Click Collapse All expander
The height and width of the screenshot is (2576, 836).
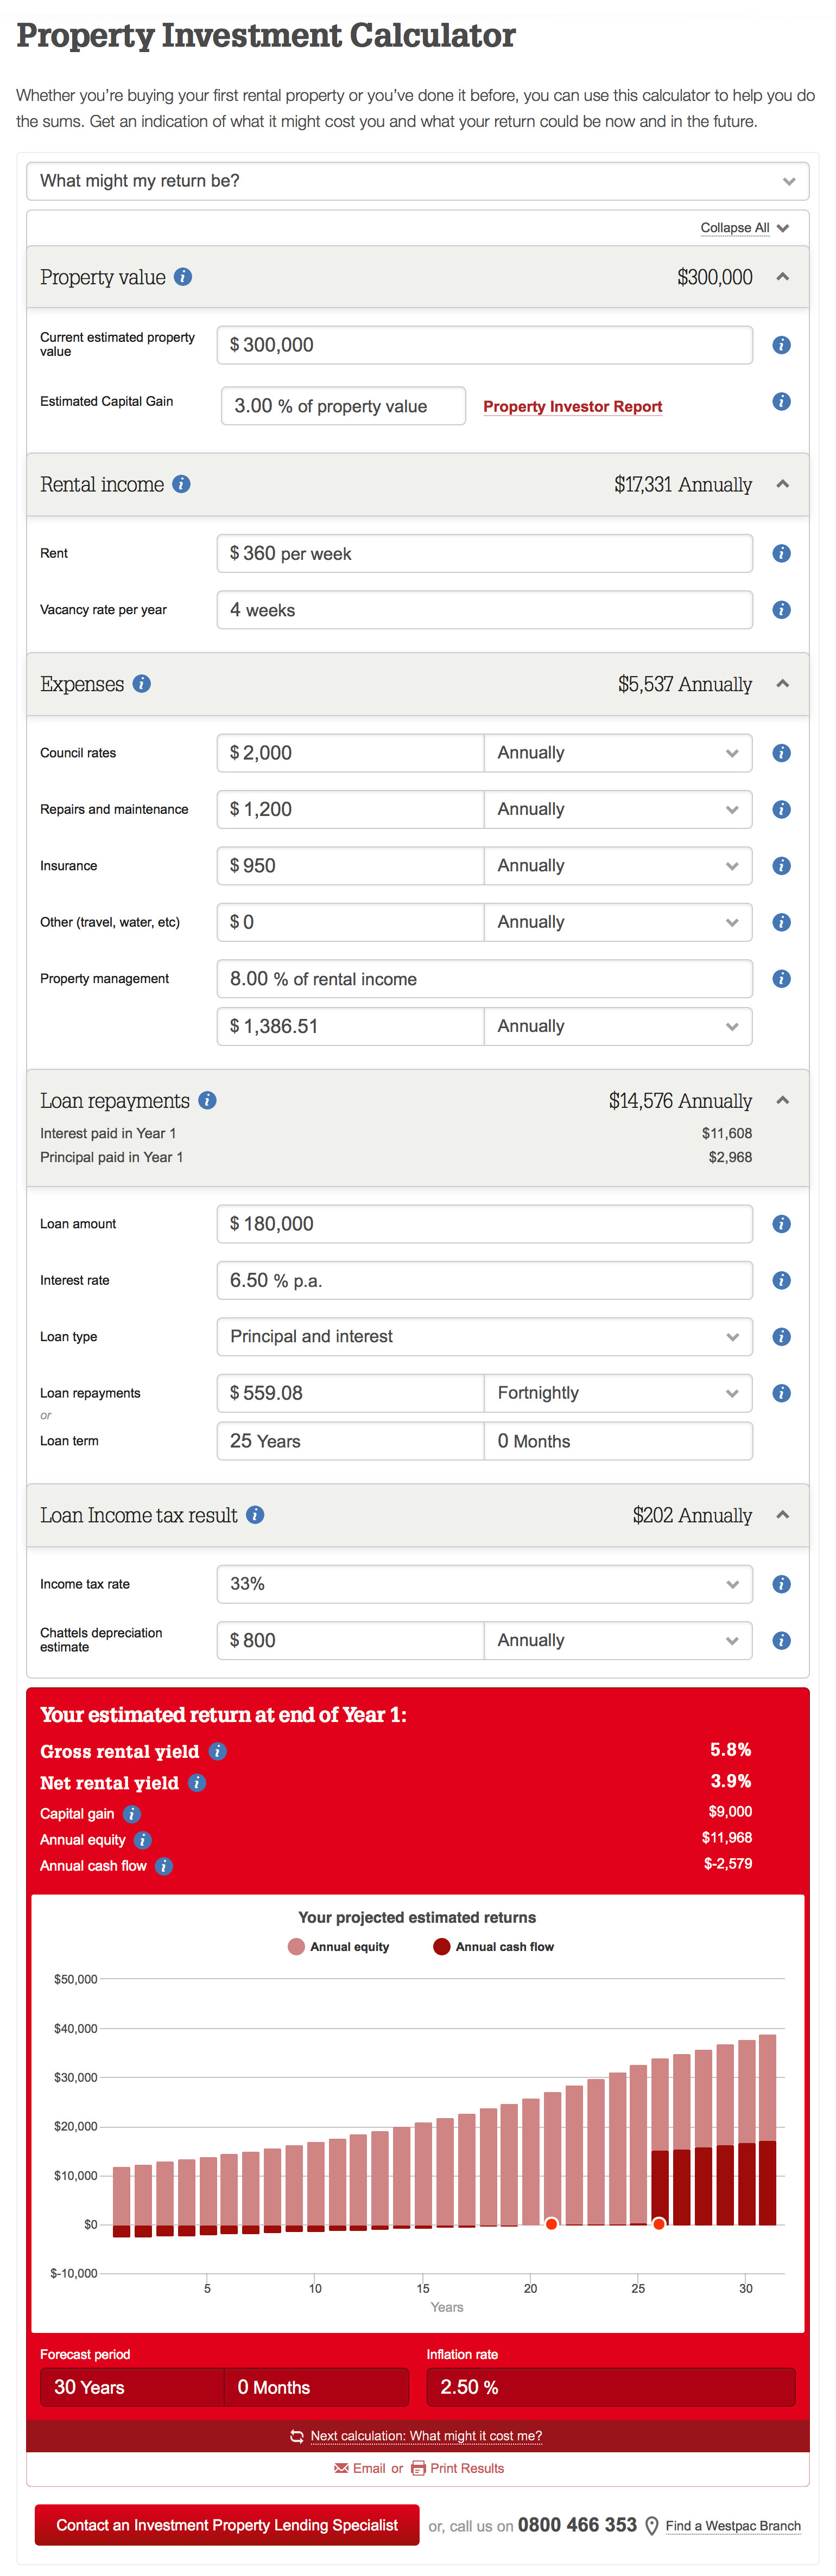(x=745, y=228)
